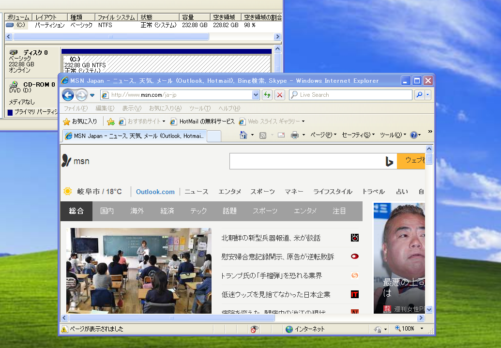The image size is (501, 348).
Task: Open the ページ(P) command menu
Action: tap(323, 135)
